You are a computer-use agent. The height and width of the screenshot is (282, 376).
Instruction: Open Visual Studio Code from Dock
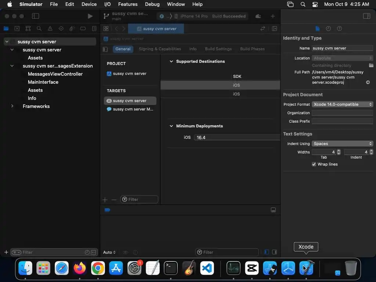pos(207,268)
